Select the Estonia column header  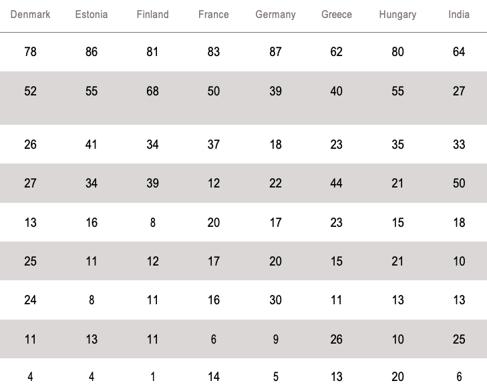click(x=92, y=15)
